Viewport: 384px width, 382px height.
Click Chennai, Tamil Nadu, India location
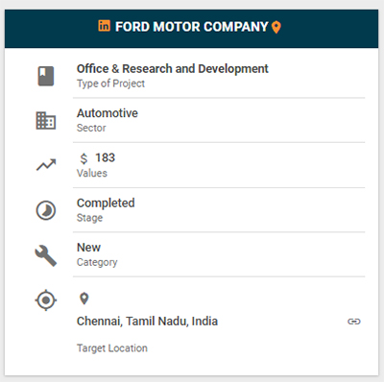[147, 322]
